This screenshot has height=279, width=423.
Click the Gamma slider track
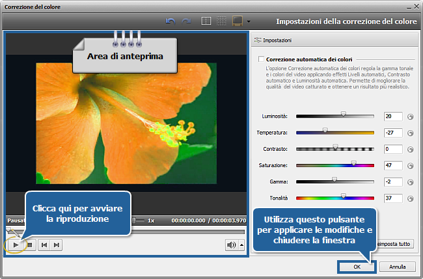tap(334, 181)
